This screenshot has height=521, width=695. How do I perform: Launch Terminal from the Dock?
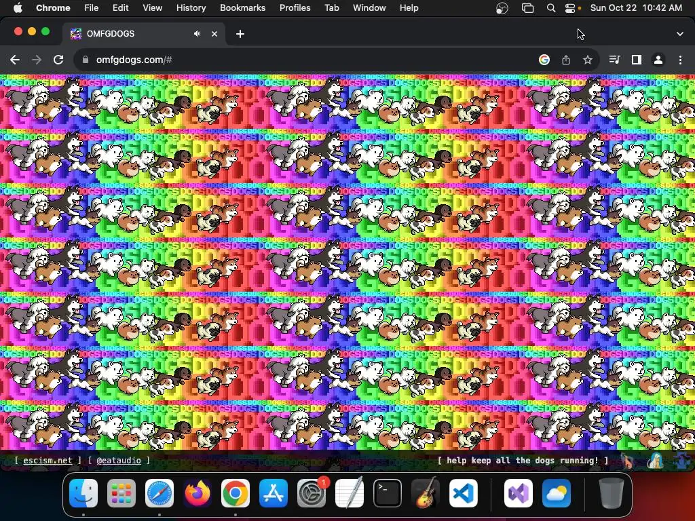[388, 493]
